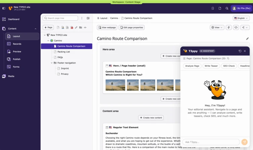Select Packing List page in tree

(64, 52)
